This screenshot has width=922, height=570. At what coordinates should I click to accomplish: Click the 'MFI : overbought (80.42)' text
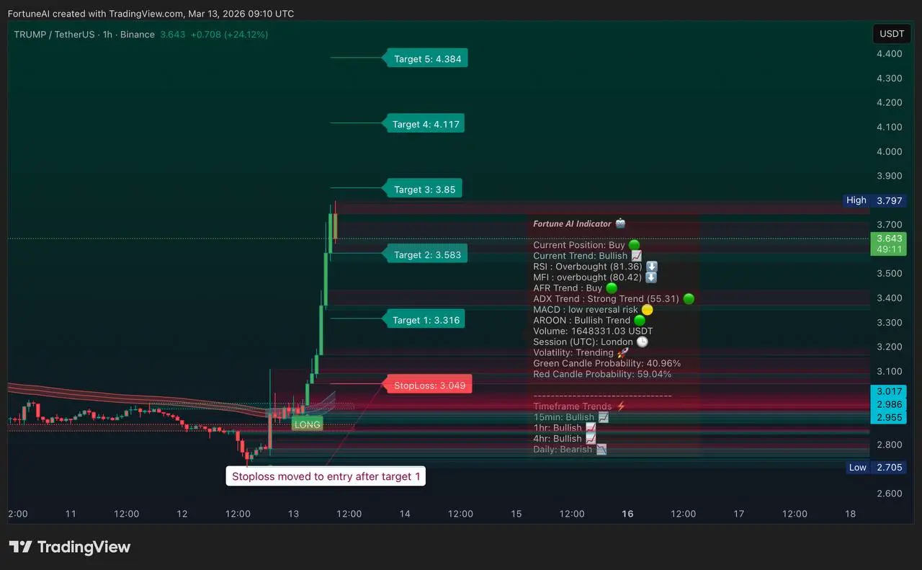[x=588, y=277]
